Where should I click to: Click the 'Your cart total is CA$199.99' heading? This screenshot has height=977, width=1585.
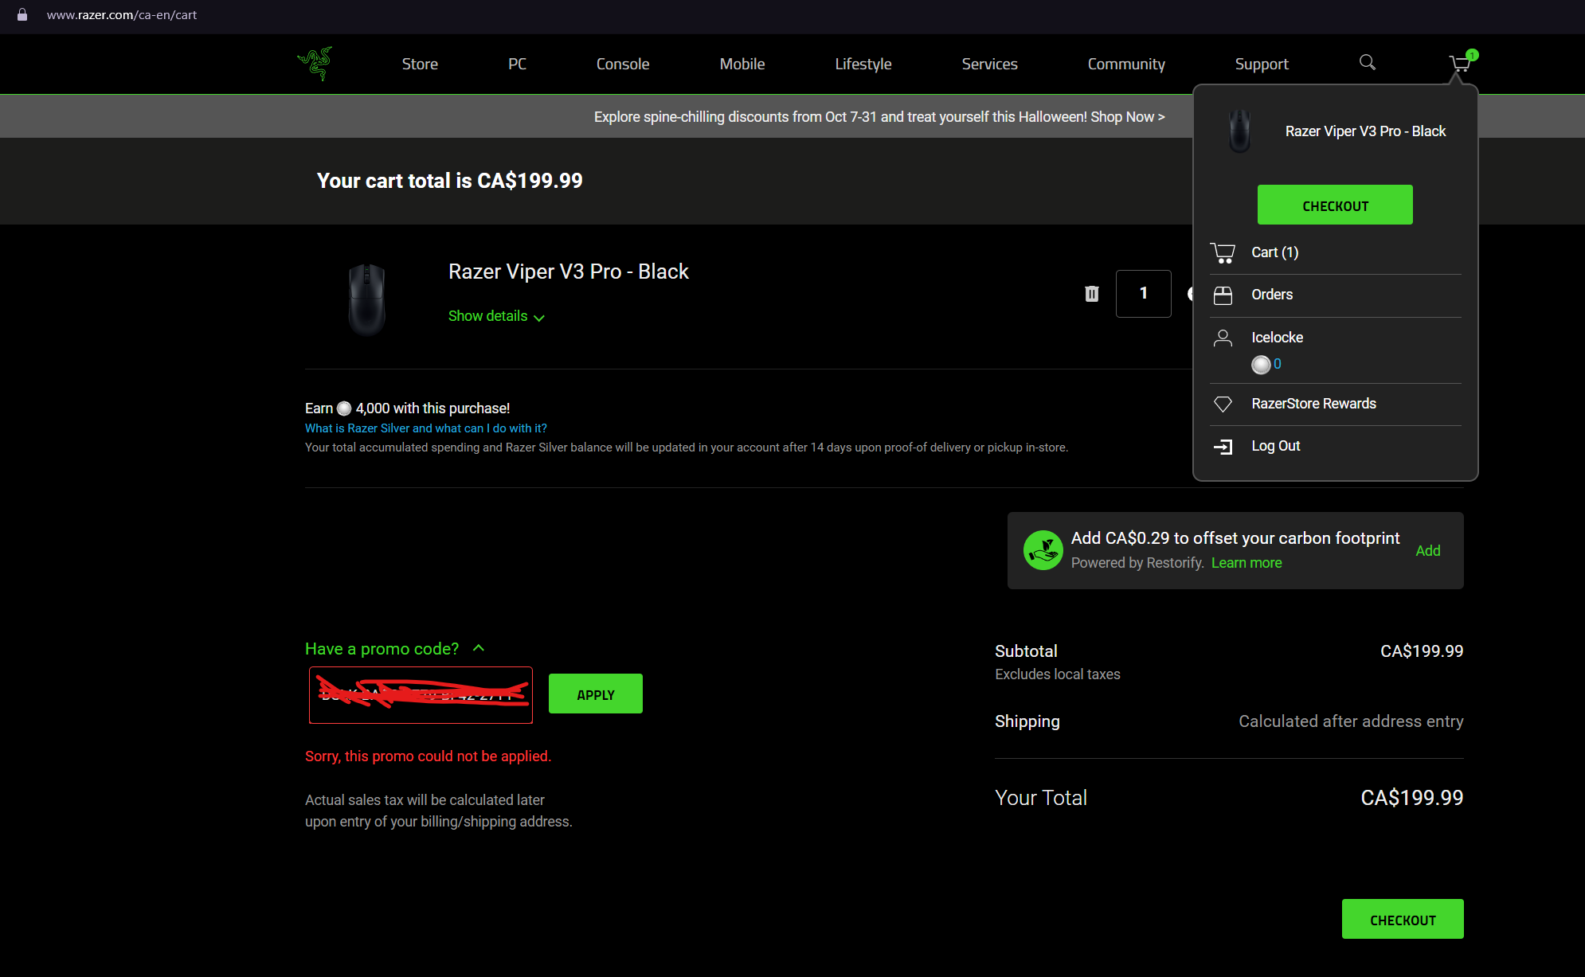[449, 181]
